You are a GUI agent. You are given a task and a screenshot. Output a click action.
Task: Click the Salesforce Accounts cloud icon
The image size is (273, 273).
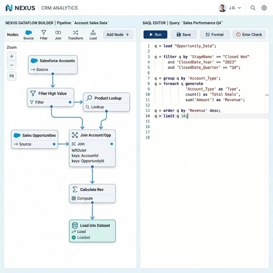(x=34, y=61)
